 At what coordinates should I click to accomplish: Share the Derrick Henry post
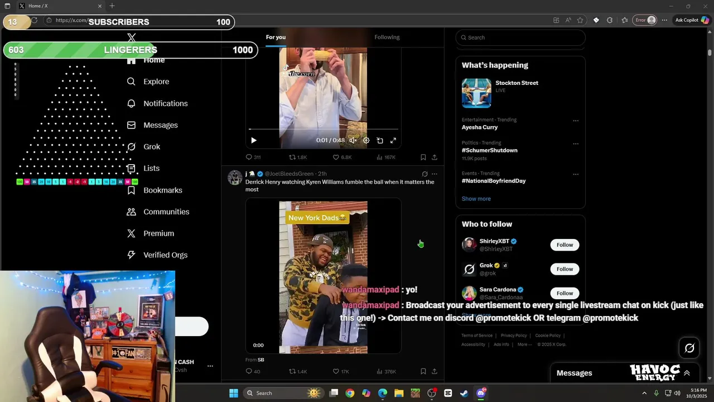[x=435, y=371]
